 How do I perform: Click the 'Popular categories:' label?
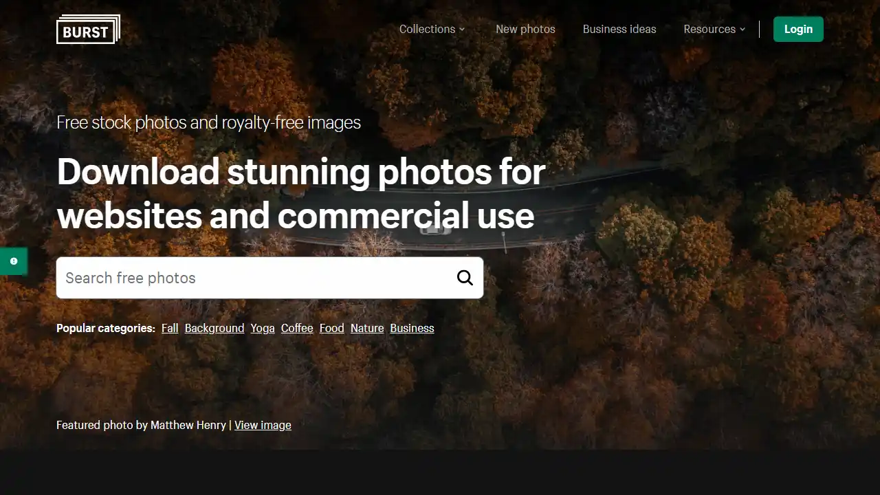click(x=106, y=328)
